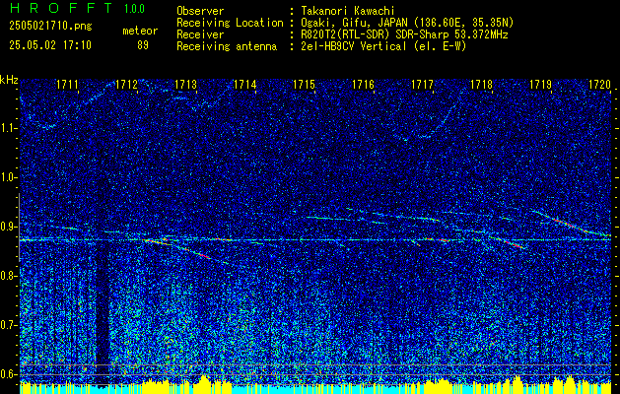Select the filename 2505021710.png
620x394 pixels.
pyautogui.click(x=50, y=27)
